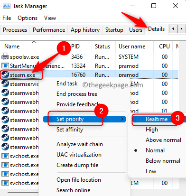The width and height of the screenshot is (186, 196).
Task: Open the View menu
Action: (x=50, y=18)
